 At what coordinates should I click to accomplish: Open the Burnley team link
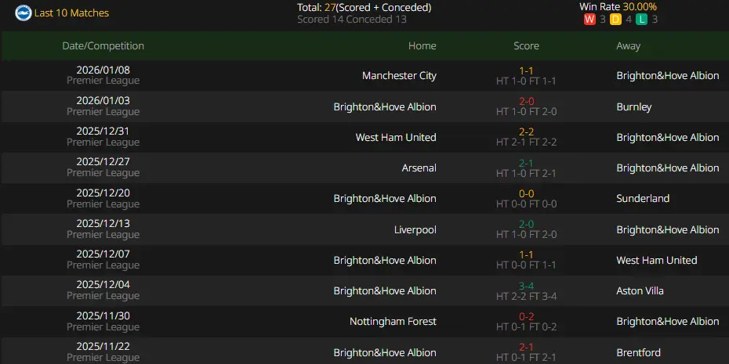click(633, 106)
